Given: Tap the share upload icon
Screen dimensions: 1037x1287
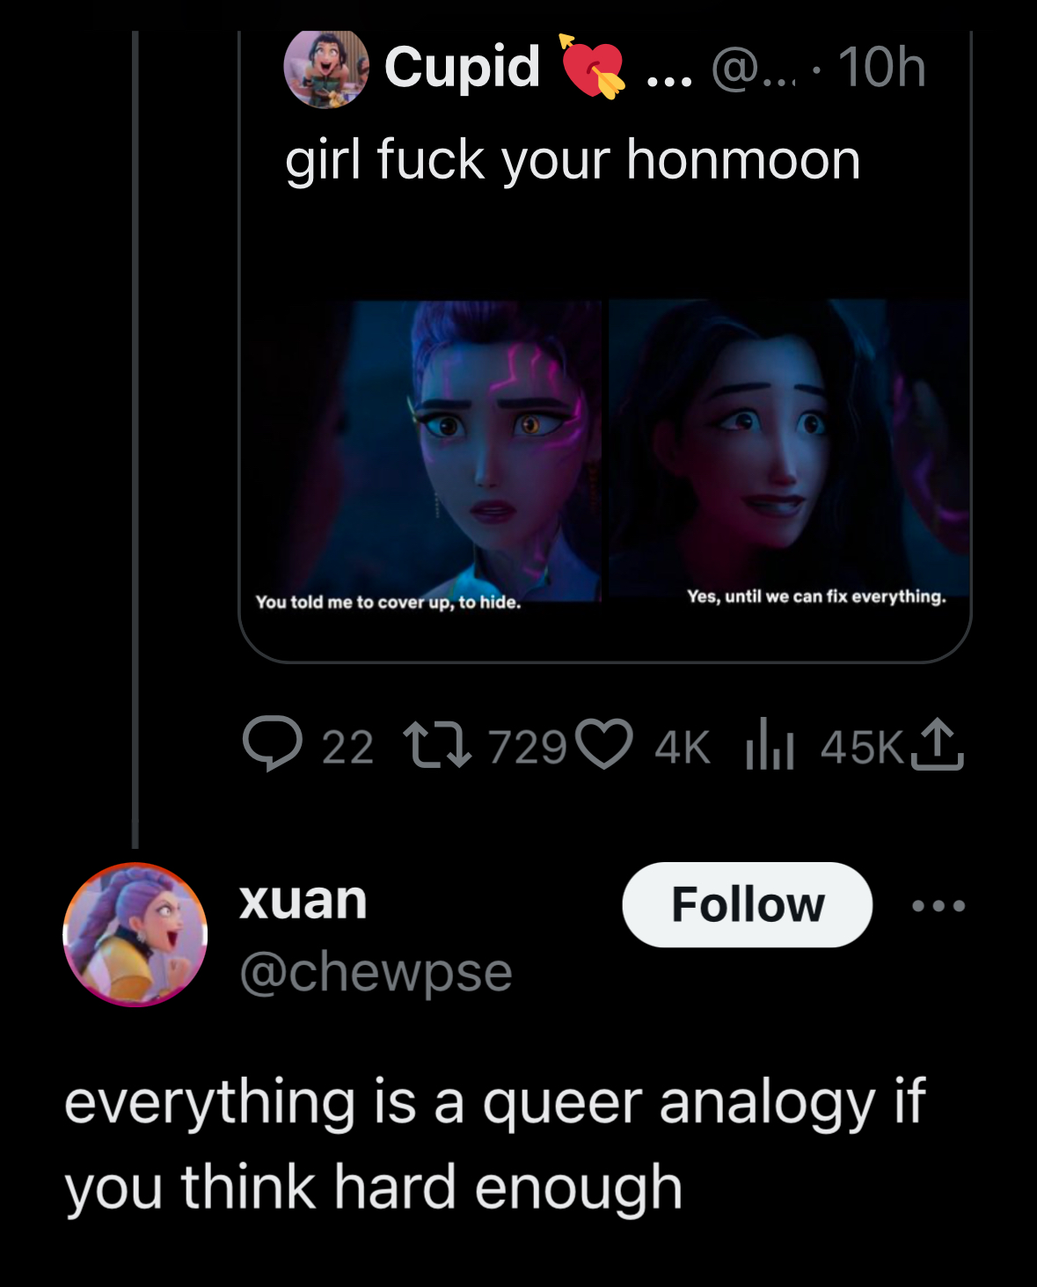Looking at the screenshot, I should pos(938,744).
